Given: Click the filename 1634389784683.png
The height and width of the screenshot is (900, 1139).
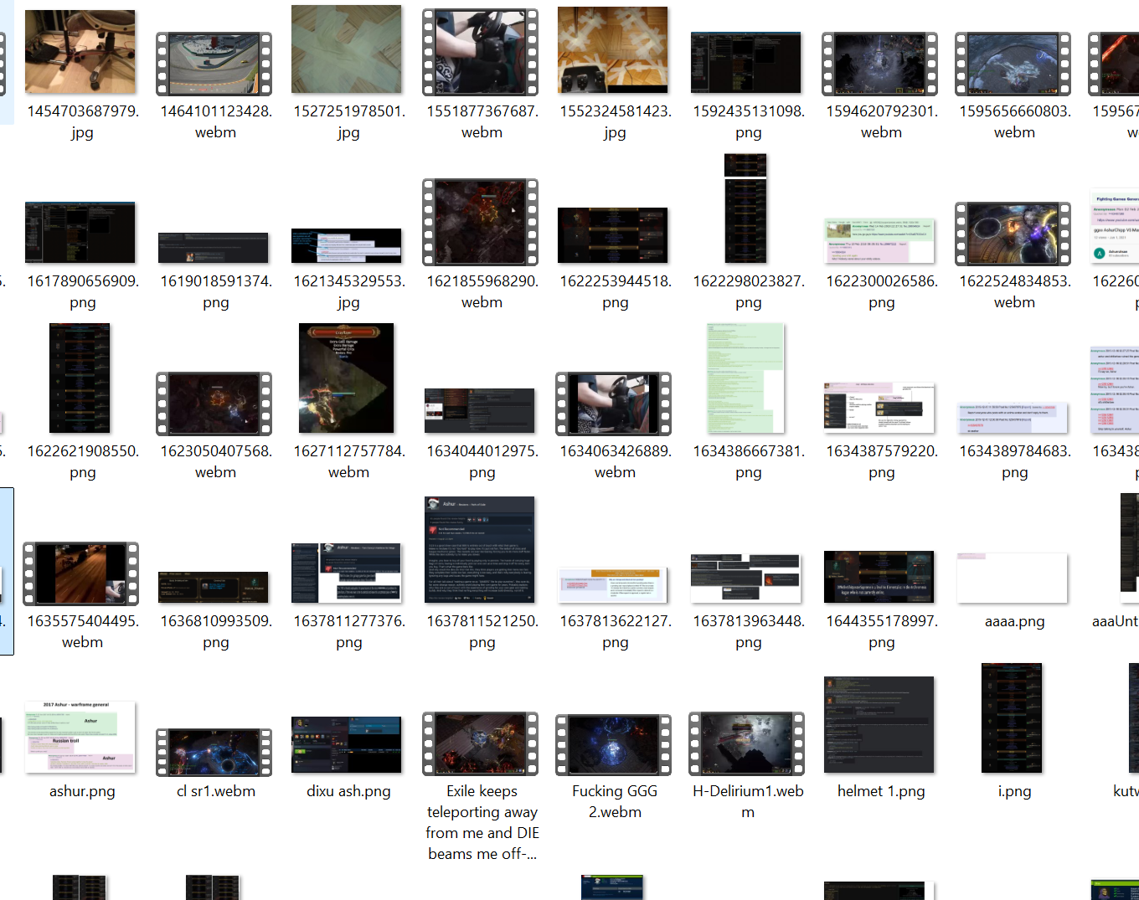Looking at the screenshot, I should tap(1014, 461).
